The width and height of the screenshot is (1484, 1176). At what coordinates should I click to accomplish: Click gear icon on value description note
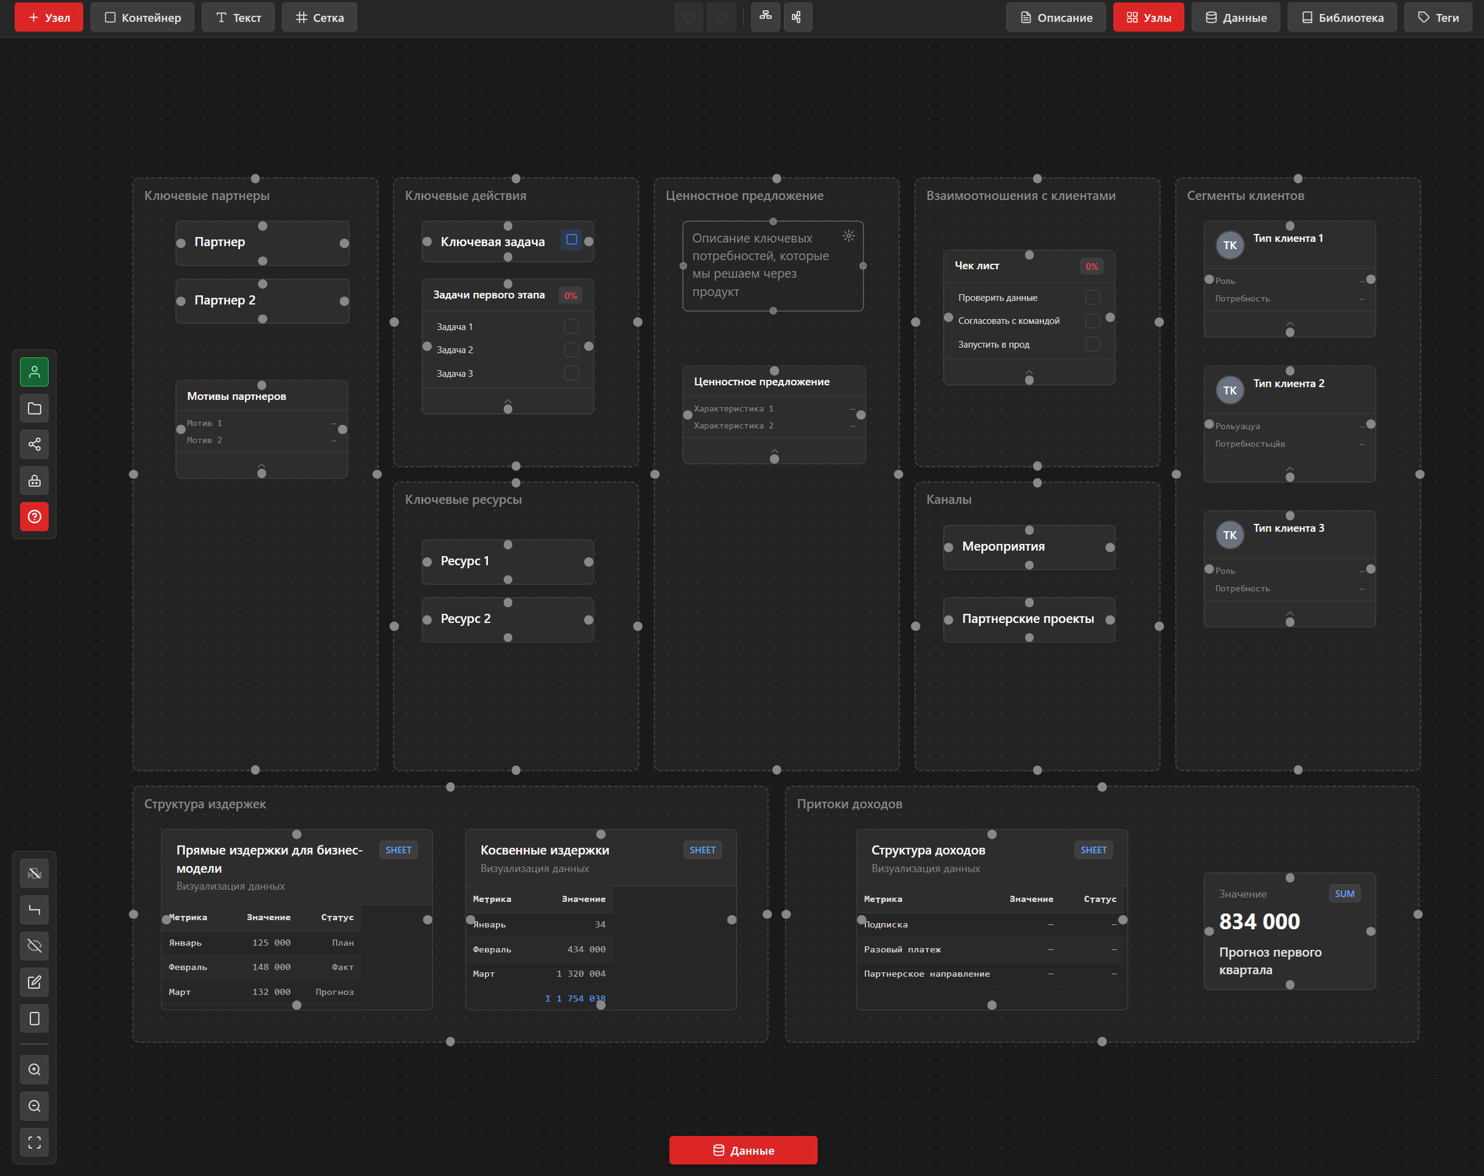click(849, 235)
